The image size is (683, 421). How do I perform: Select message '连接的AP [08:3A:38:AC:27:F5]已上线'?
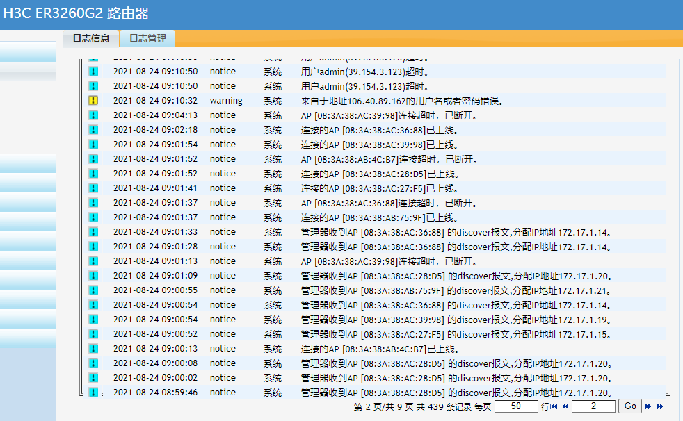coord(379,188)
